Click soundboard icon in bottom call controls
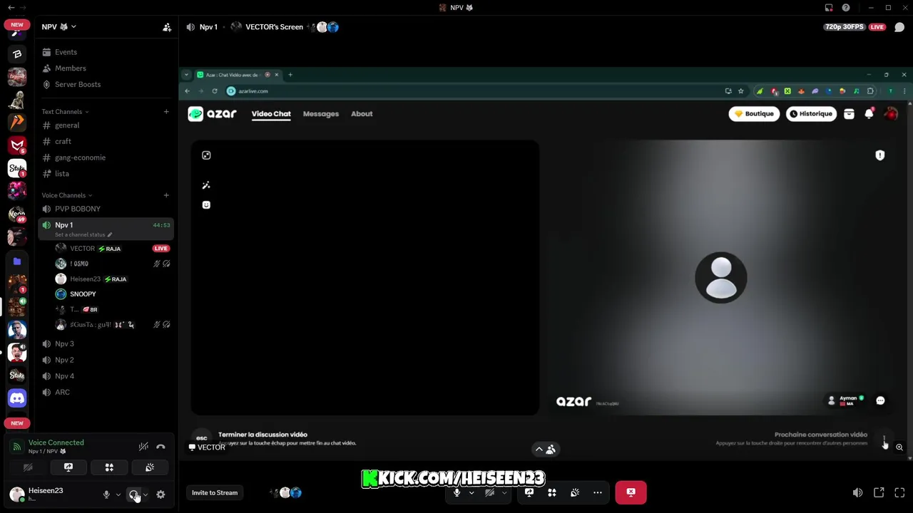Image resolution: width=913 pixels, height=513 pixels. coord(575,492)
